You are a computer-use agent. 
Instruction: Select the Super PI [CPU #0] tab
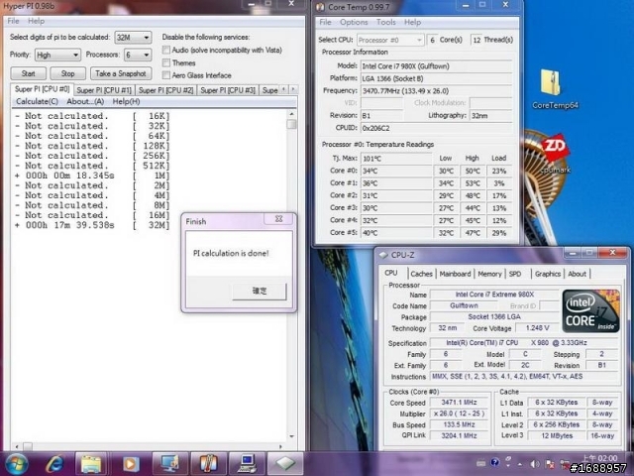[x=42, y=89]
